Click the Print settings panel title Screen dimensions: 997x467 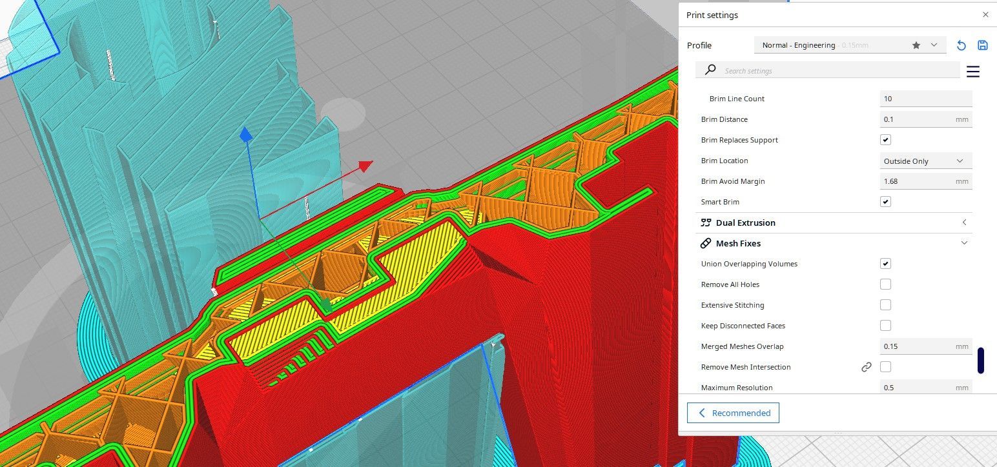coord(712,15)
